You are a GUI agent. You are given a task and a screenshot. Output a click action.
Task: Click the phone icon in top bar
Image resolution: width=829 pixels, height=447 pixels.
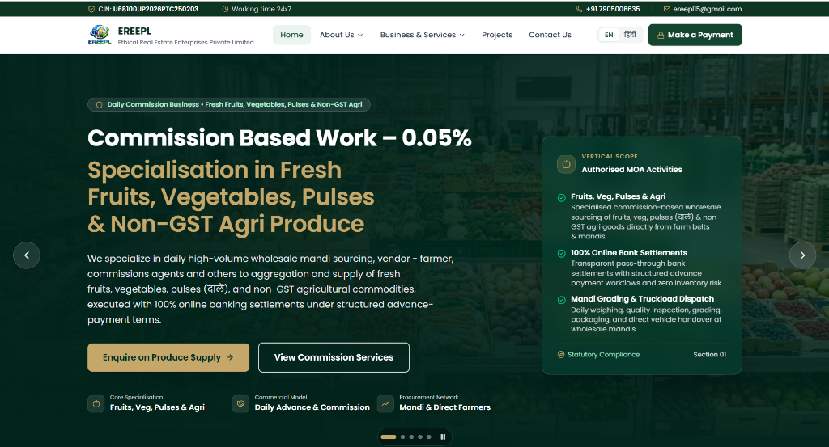click(x=579, y=9)
